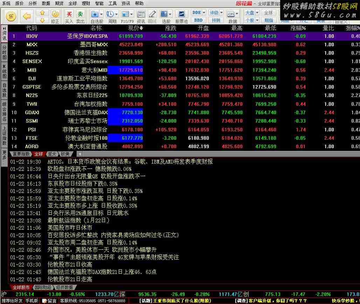Switch to the 亚太 tab
Image resolution: width=360 pixels, height=304 pixels.
coord(52,154)
